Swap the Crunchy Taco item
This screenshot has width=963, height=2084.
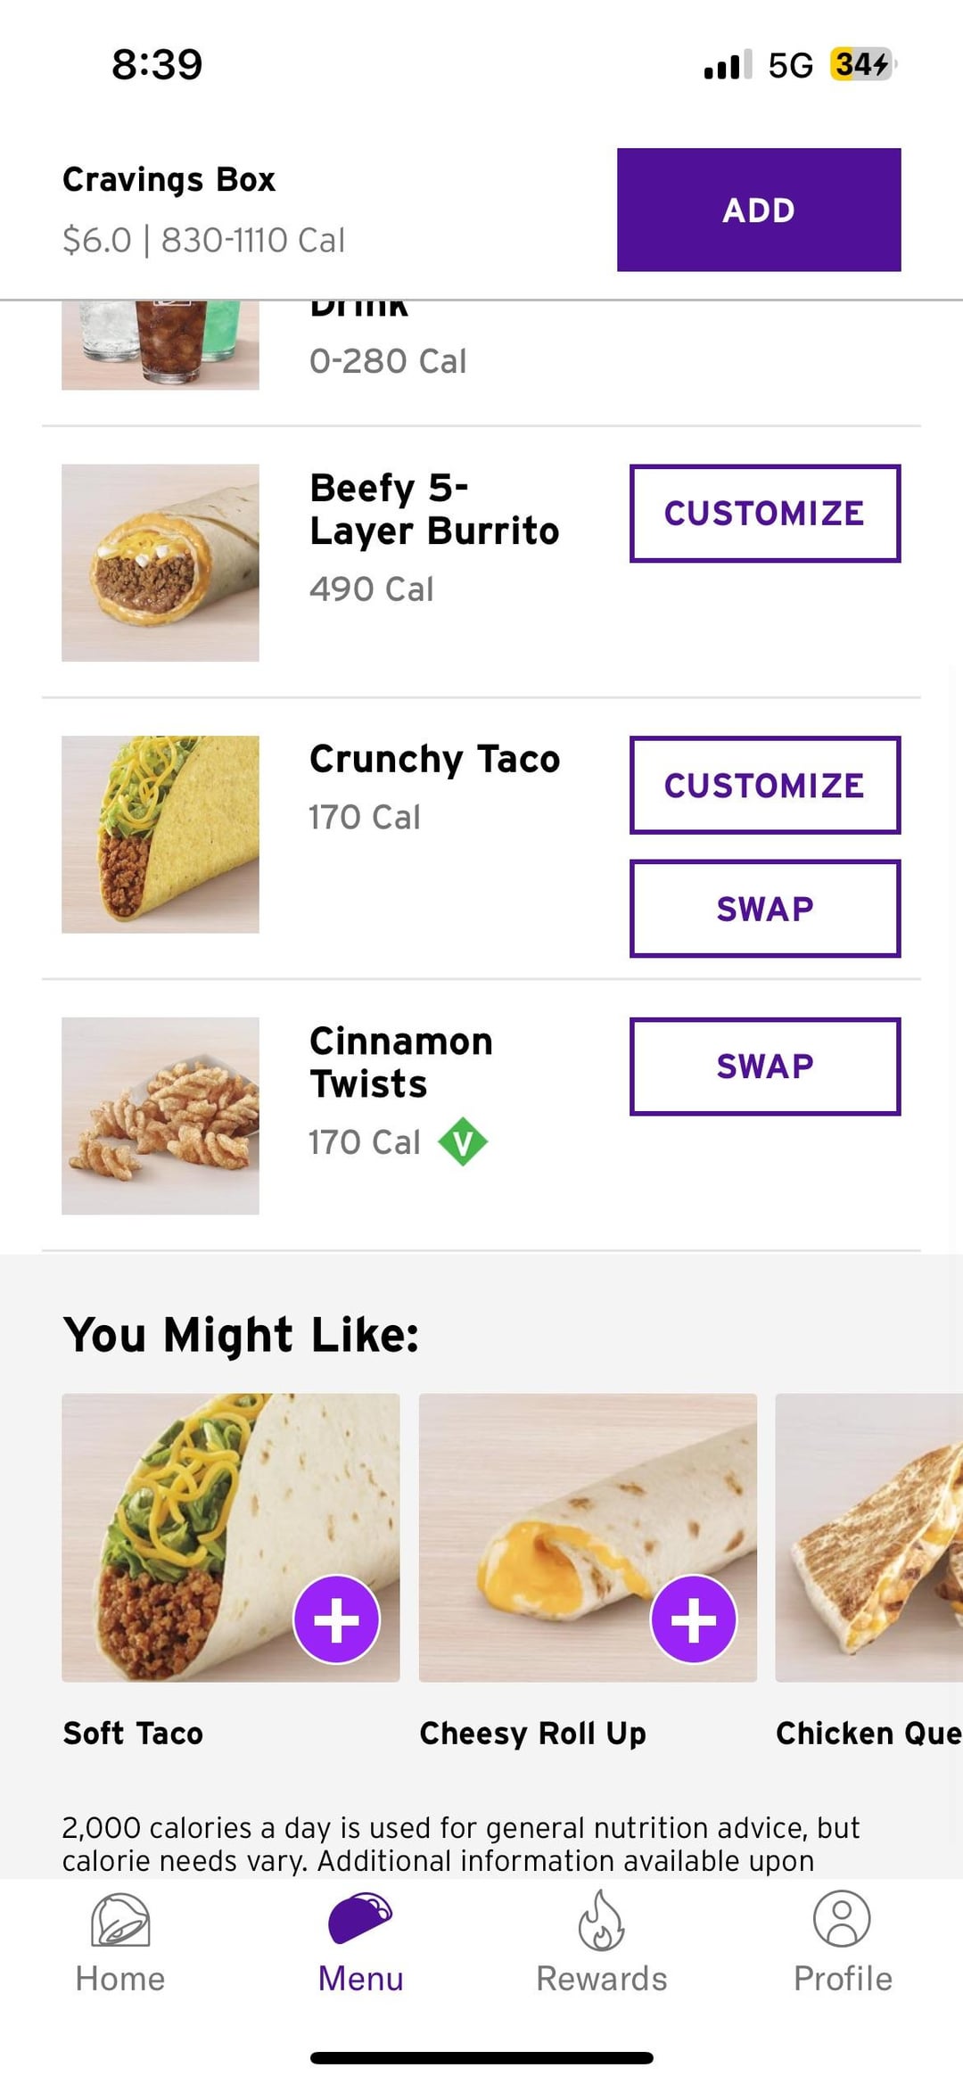point(765,909)
